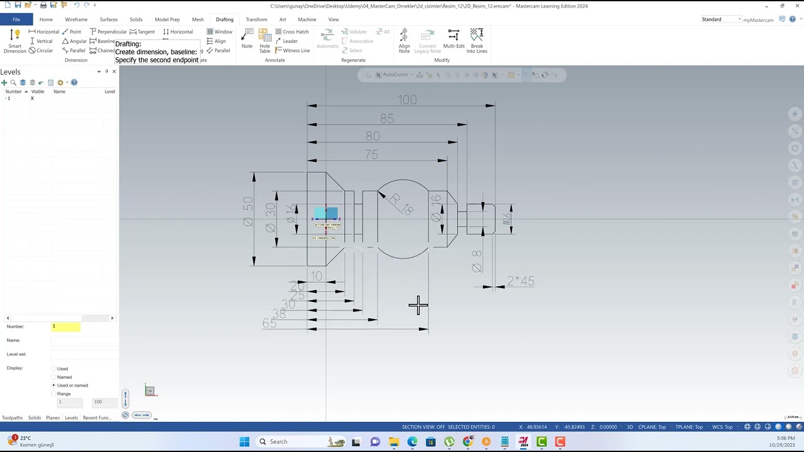Screen dimensions: 804x452
Task: Sort levels by Number column header
Action: (15, 92)
